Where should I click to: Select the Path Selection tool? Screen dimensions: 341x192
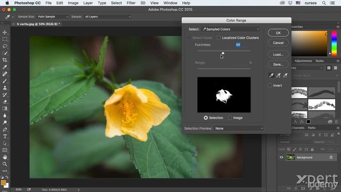[x=5, y=143]
